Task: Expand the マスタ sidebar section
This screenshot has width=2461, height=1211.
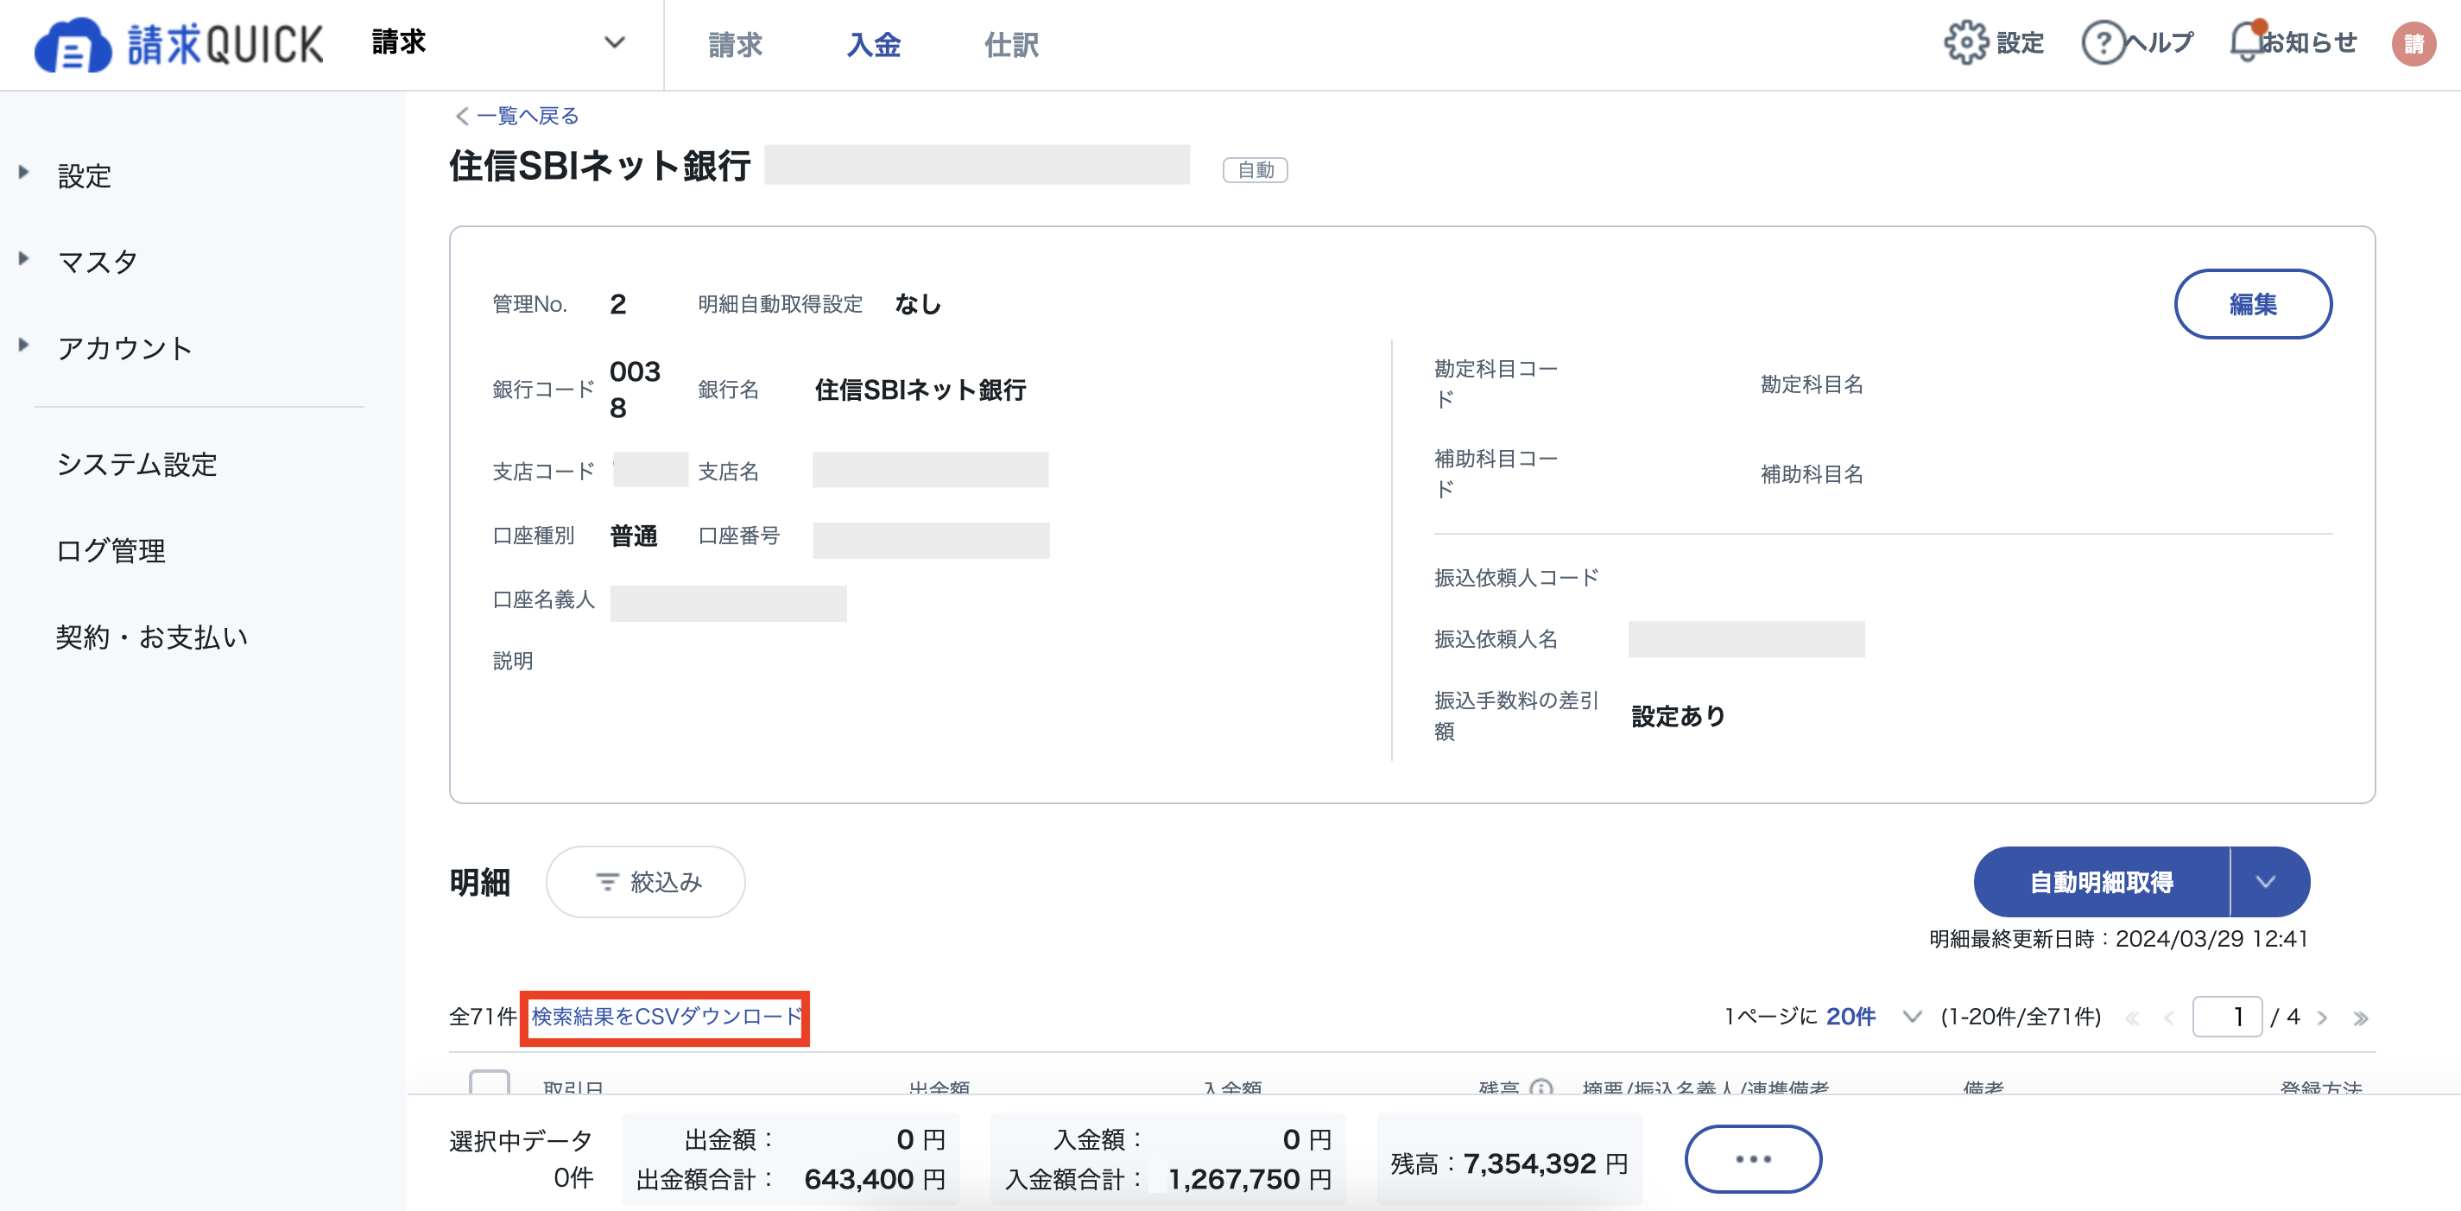Action: [25, 259]
